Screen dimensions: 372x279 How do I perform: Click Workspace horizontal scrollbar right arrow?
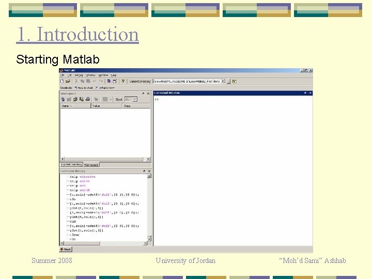point(148,159)
